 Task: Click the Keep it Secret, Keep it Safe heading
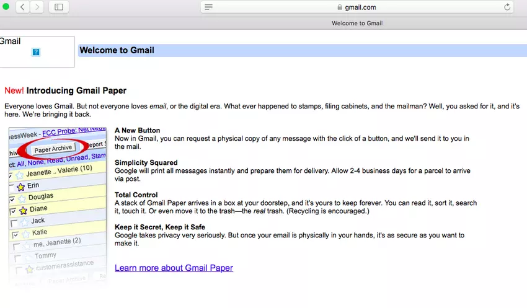pos(160,227)
